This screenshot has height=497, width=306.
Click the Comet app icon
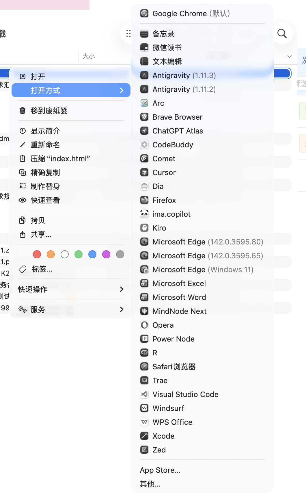(144, 158)
